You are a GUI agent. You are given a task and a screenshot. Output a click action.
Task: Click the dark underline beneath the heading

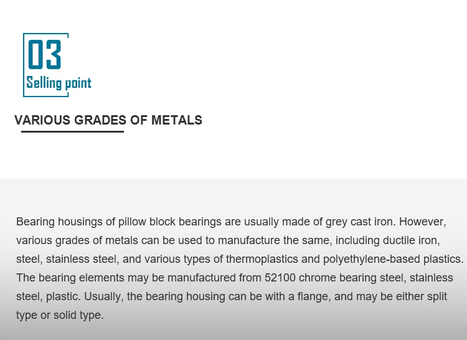(x=72, y=131)
